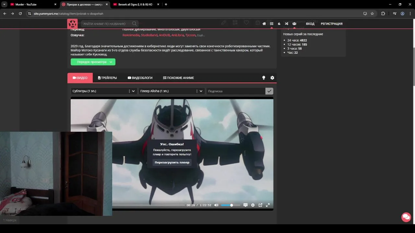Screen dimensions: 415x233
Task: Click the browser address bar URL
Action: click(x=68, y=14)
